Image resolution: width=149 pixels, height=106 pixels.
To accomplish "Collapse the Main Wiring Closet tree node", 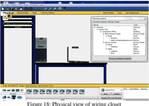I will tap(104, 34).
